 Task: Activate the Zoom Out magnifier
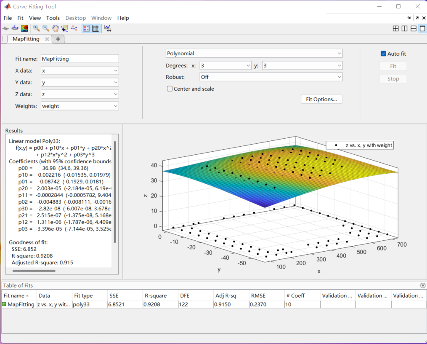(46, 28)
